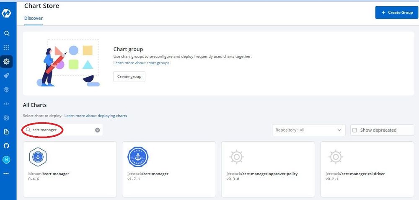The image size is (419, 200).
Task: Select jetstack/cert-manager-approver-policy chart name
Action: point(262,174)
